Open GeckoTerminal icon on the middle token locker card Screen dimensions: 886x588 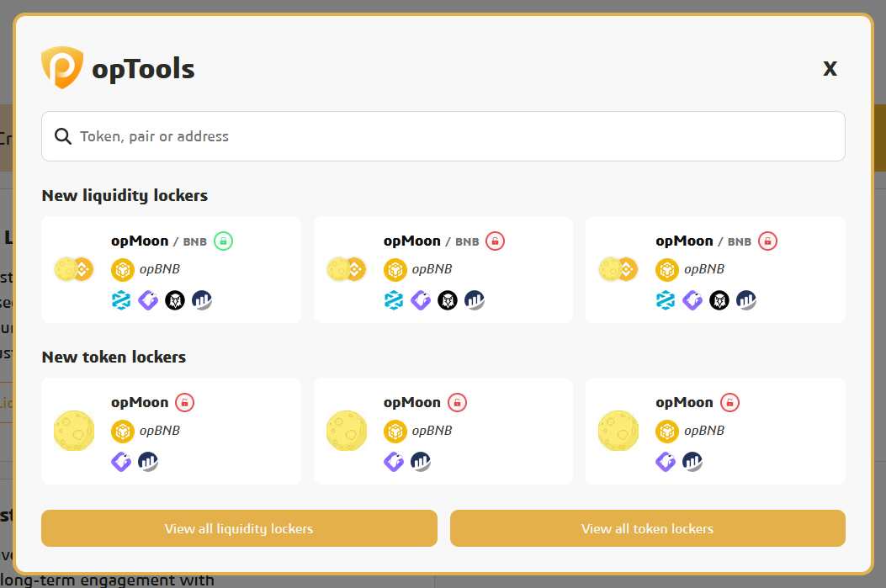pos(394,462)
